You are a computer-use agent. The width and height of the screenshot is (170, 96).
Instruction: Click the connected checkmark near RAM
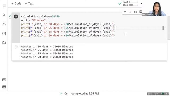(120, 3)
